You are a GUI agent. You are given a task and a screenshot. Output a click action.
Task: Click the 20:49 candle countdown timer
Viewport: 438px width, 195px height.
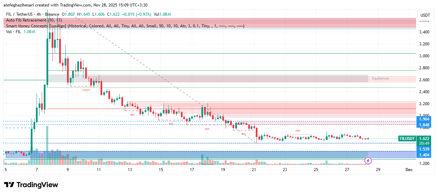[425, 143]
